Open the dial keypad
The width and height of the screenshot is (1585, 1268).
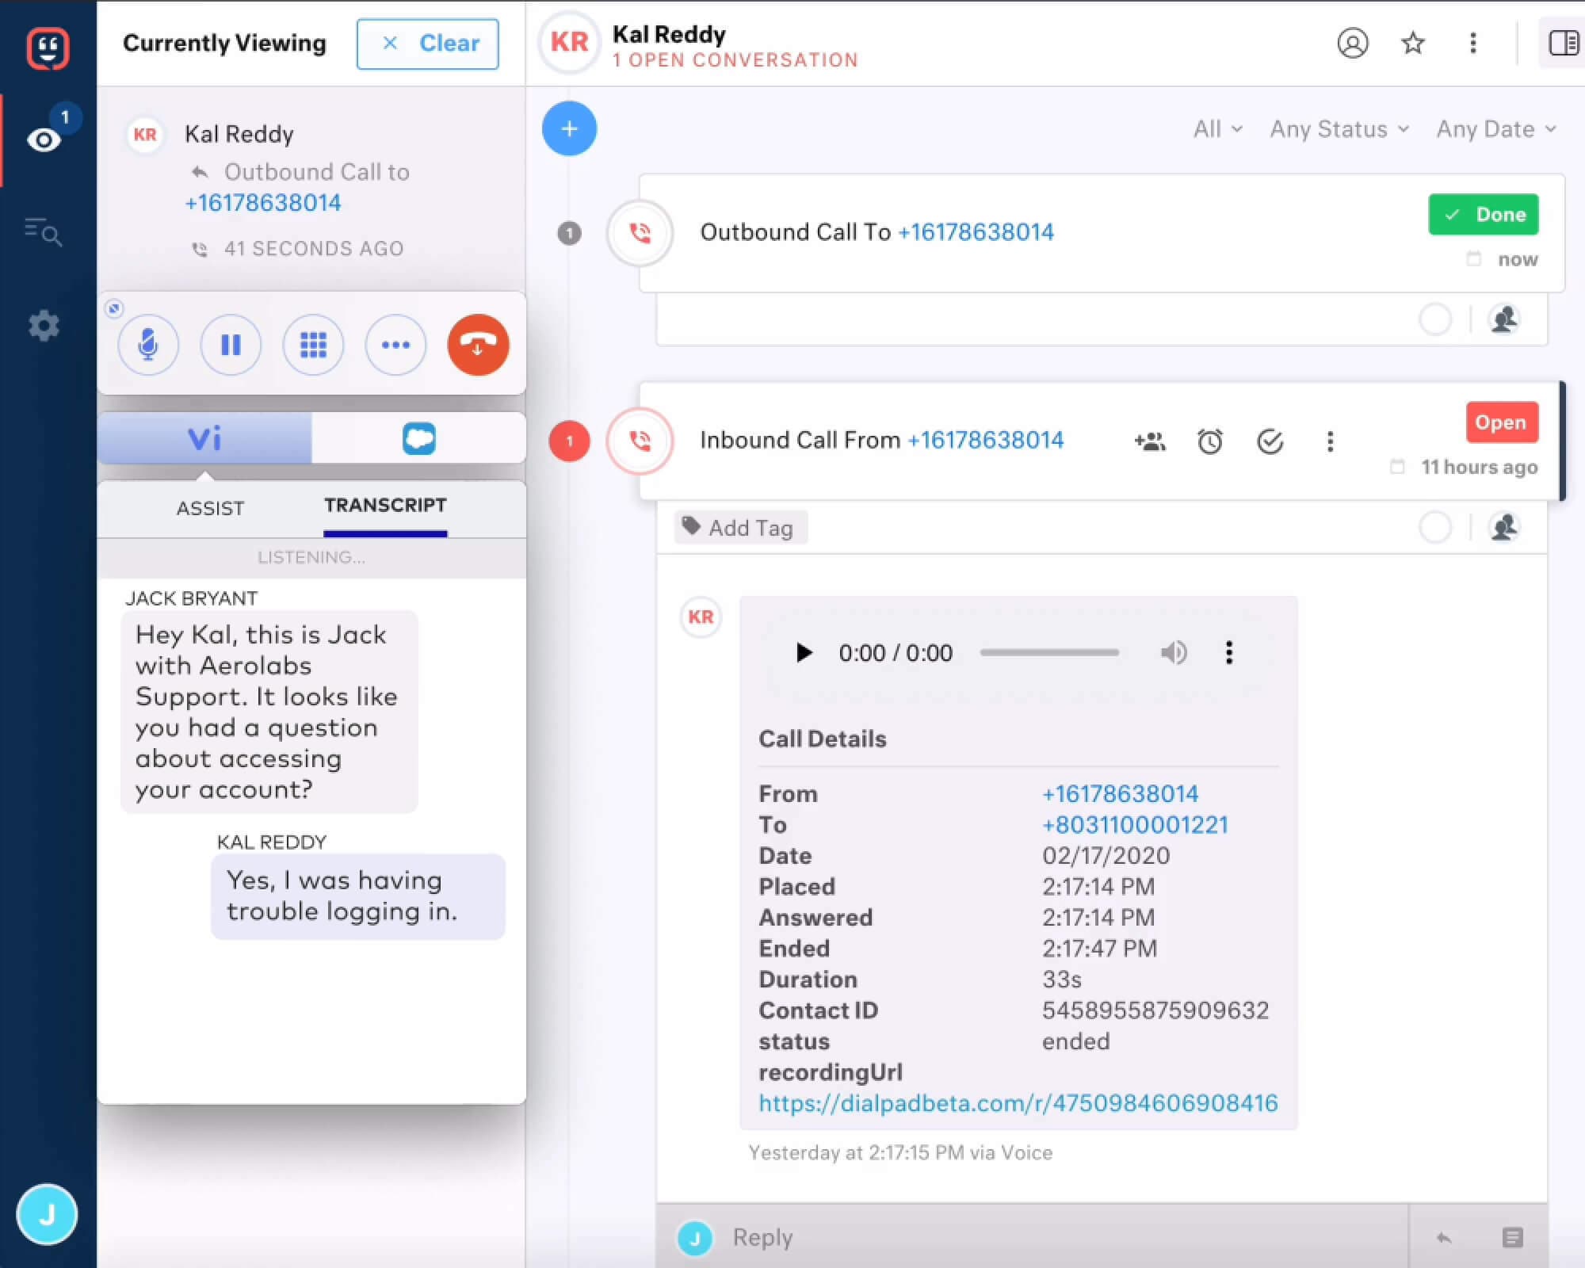313,345
